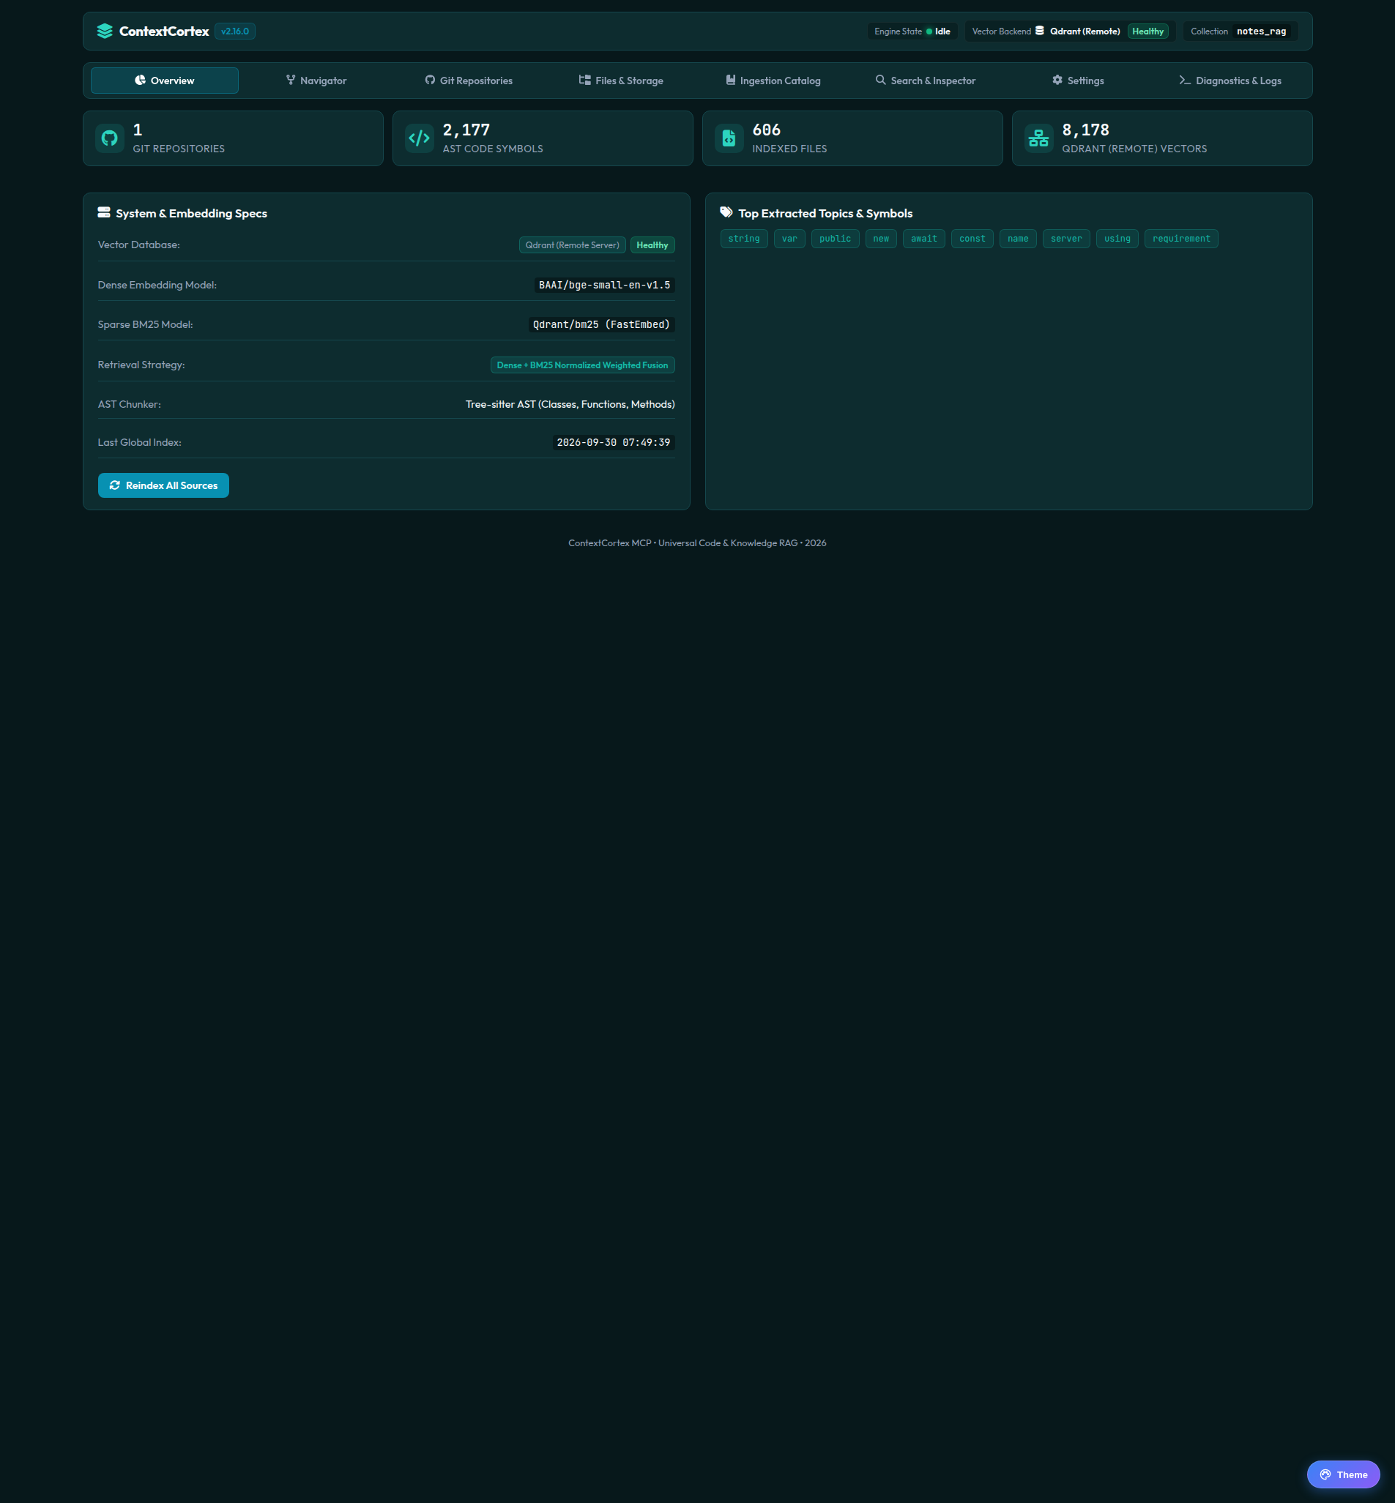The height and width of the screenshot is (1503, 1395).
Task: Click the Sparse BM25 Model label
Action: [x=146, y=324]
